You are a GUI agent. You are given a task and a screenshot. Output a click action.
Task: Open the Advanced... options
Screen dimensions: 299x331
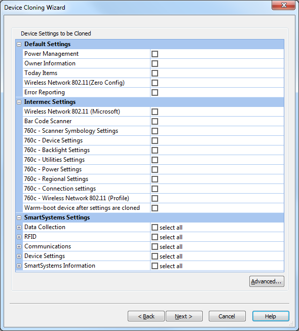[267, 281]
